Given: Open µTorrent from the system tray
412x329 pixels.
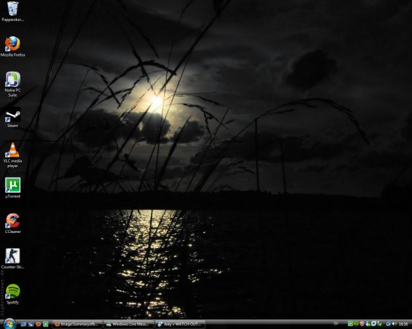Looking at the screenshot, I should (x=350, y=324).
